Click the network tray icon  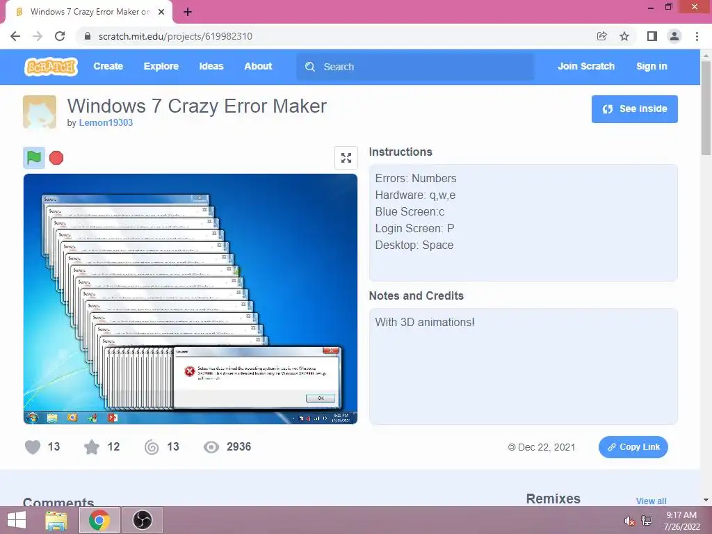[x=647, y=521]
